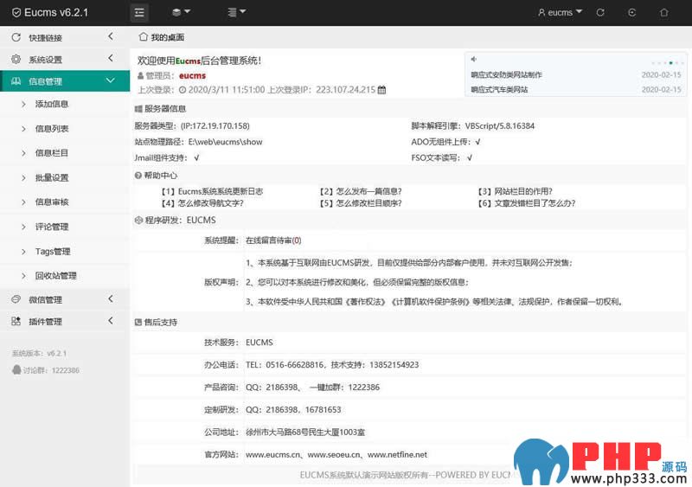Click the 管理员 user icon
692x487 pixels.
[141, 76]
